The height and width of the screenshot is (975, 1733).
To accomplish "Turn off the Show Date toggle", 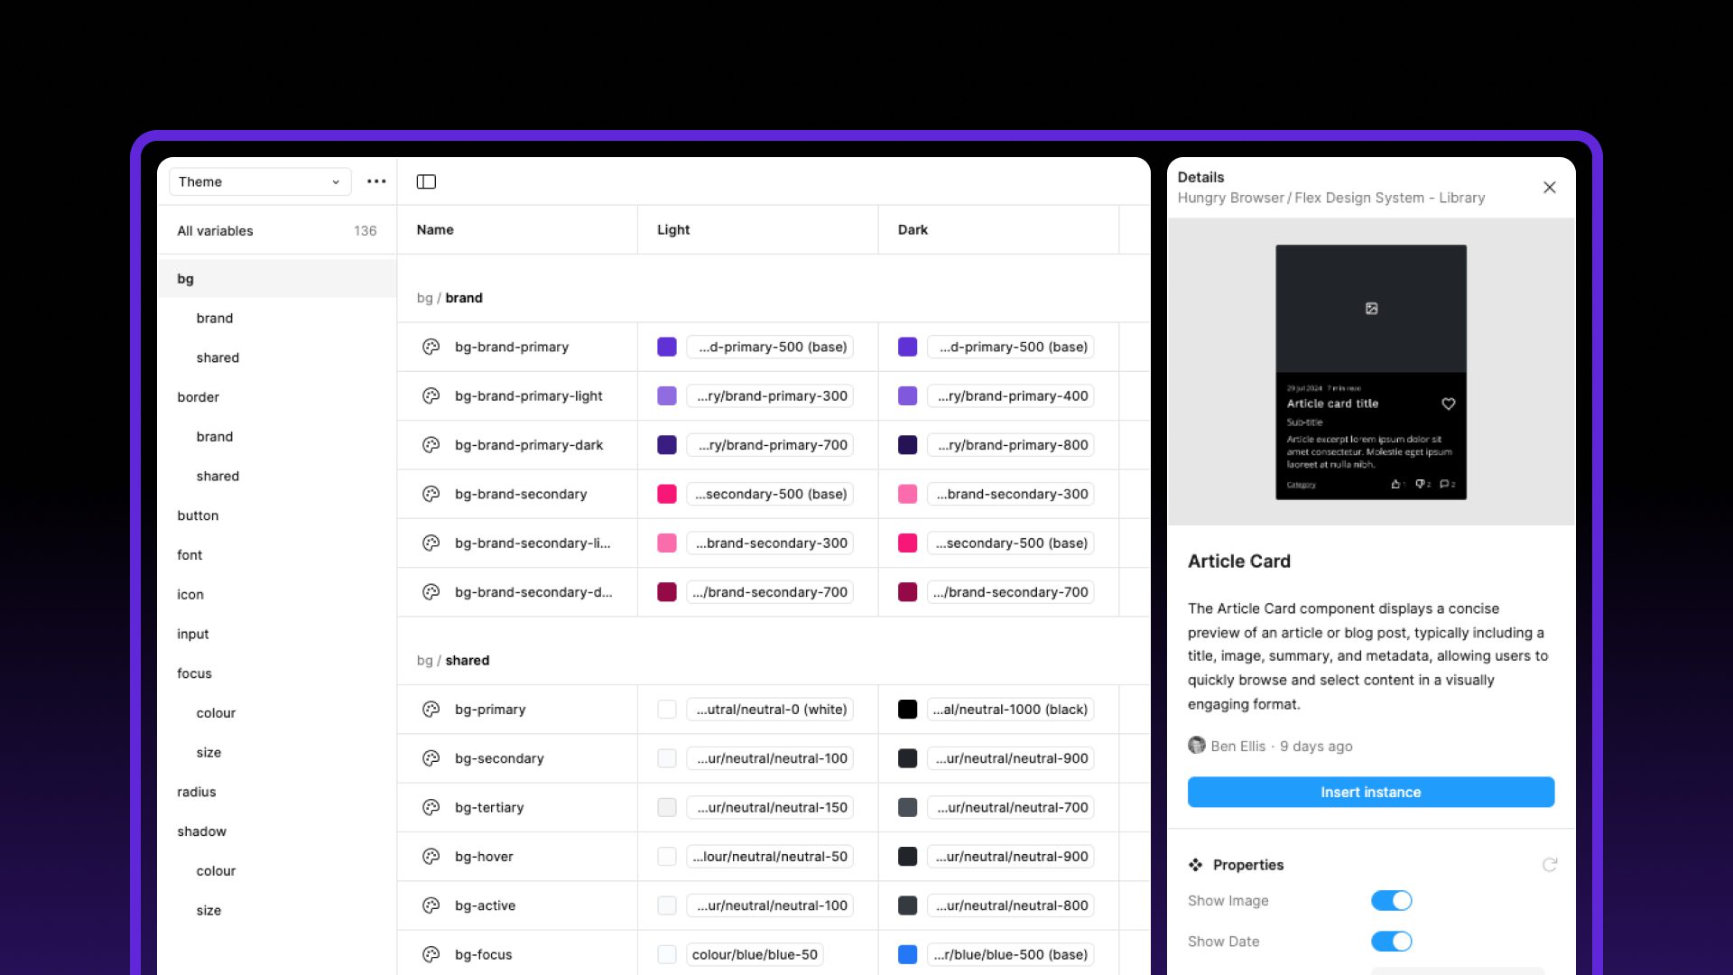I will point(1392,941).
